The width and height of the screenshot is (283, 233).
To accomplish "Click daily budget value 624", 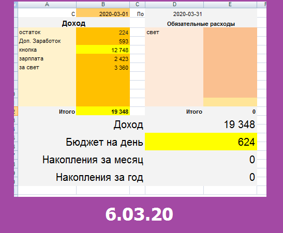I will 201,142.
